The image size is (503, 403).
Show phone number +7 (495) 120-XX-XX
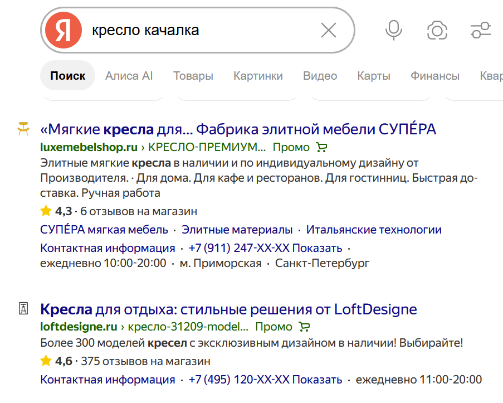click(x=265, y=380)
